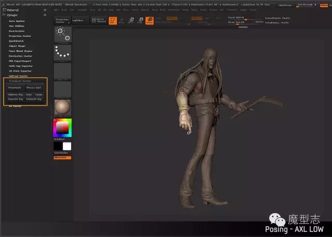The height and width of the screenshot is (237, 332).
Task: Expand the SubTool Master section
Action: pos(18,76)
